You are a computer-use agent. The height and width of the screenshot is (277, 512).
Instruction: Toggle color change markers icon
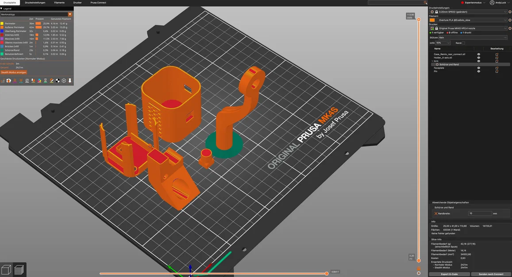pos(39,81)
